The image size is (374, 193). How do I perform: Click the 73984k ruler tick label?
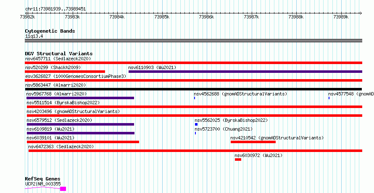[117, 17]
